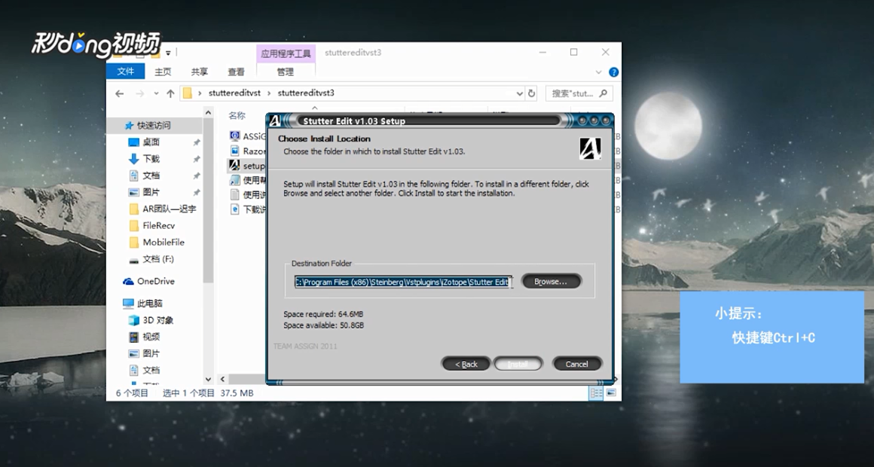Go up one folder level arrow
Image resolution: width=874 pixels, height=467 pixels.
point(170,93)
